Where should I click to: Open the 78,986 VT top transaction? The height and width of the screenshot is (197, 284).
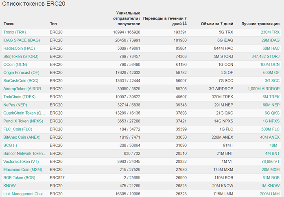[x=269, y=161]
